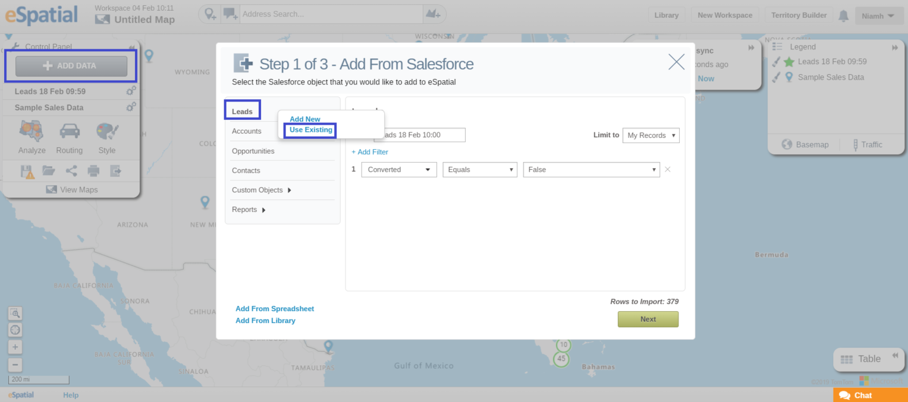Screen dimensions: 908x402
Task: Open the Basemap options
Action: 805,144
